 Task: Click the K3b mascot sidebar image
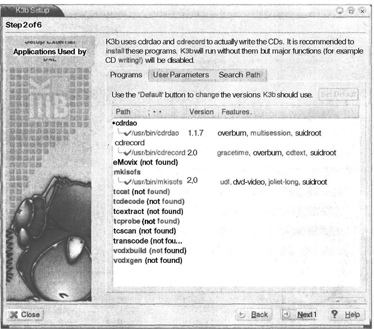(48, 169)
